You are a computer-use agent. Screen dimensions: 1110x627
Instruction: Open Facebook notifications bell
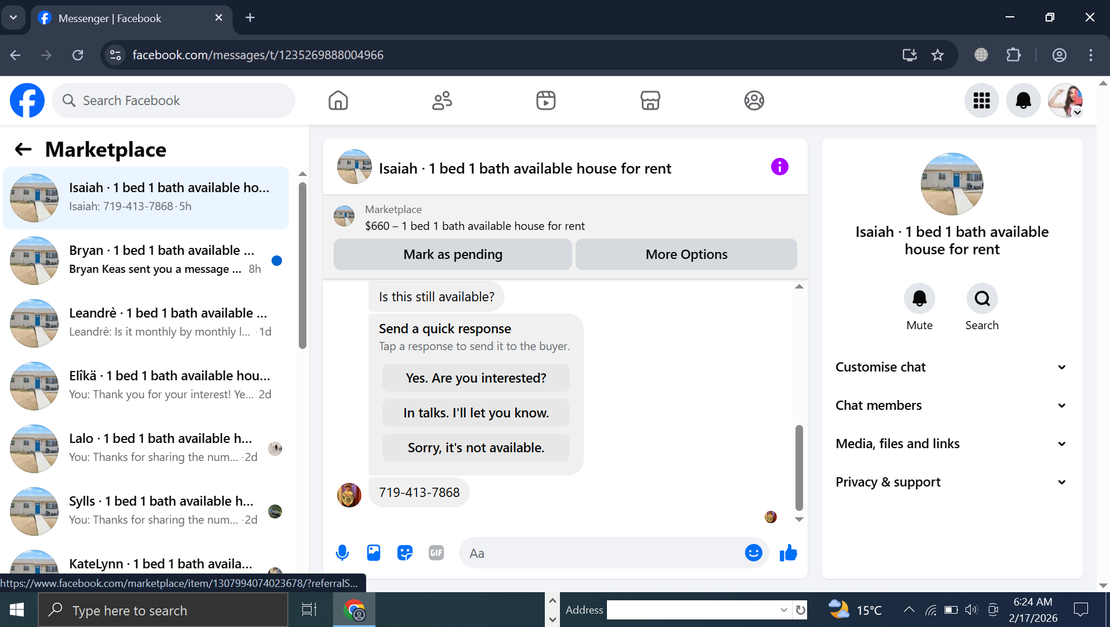(1024, 100)
